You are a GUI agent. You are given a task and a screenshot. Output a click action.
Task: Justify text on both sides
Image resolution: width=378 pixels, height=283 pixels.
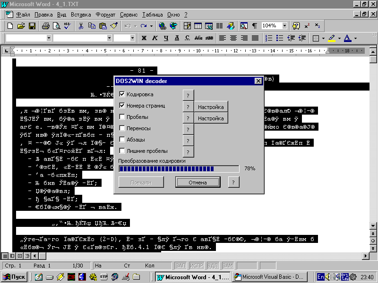tap(255, 38)
